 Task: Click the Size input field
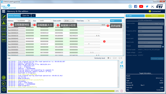point(45,21)
